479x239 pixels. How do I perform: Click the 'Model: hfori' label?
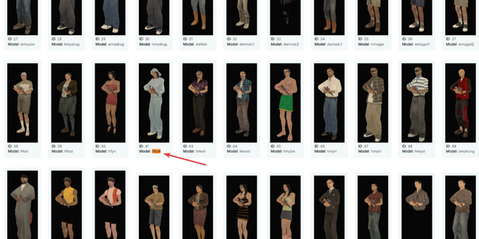pyautogui.click(x=19, y=151)
